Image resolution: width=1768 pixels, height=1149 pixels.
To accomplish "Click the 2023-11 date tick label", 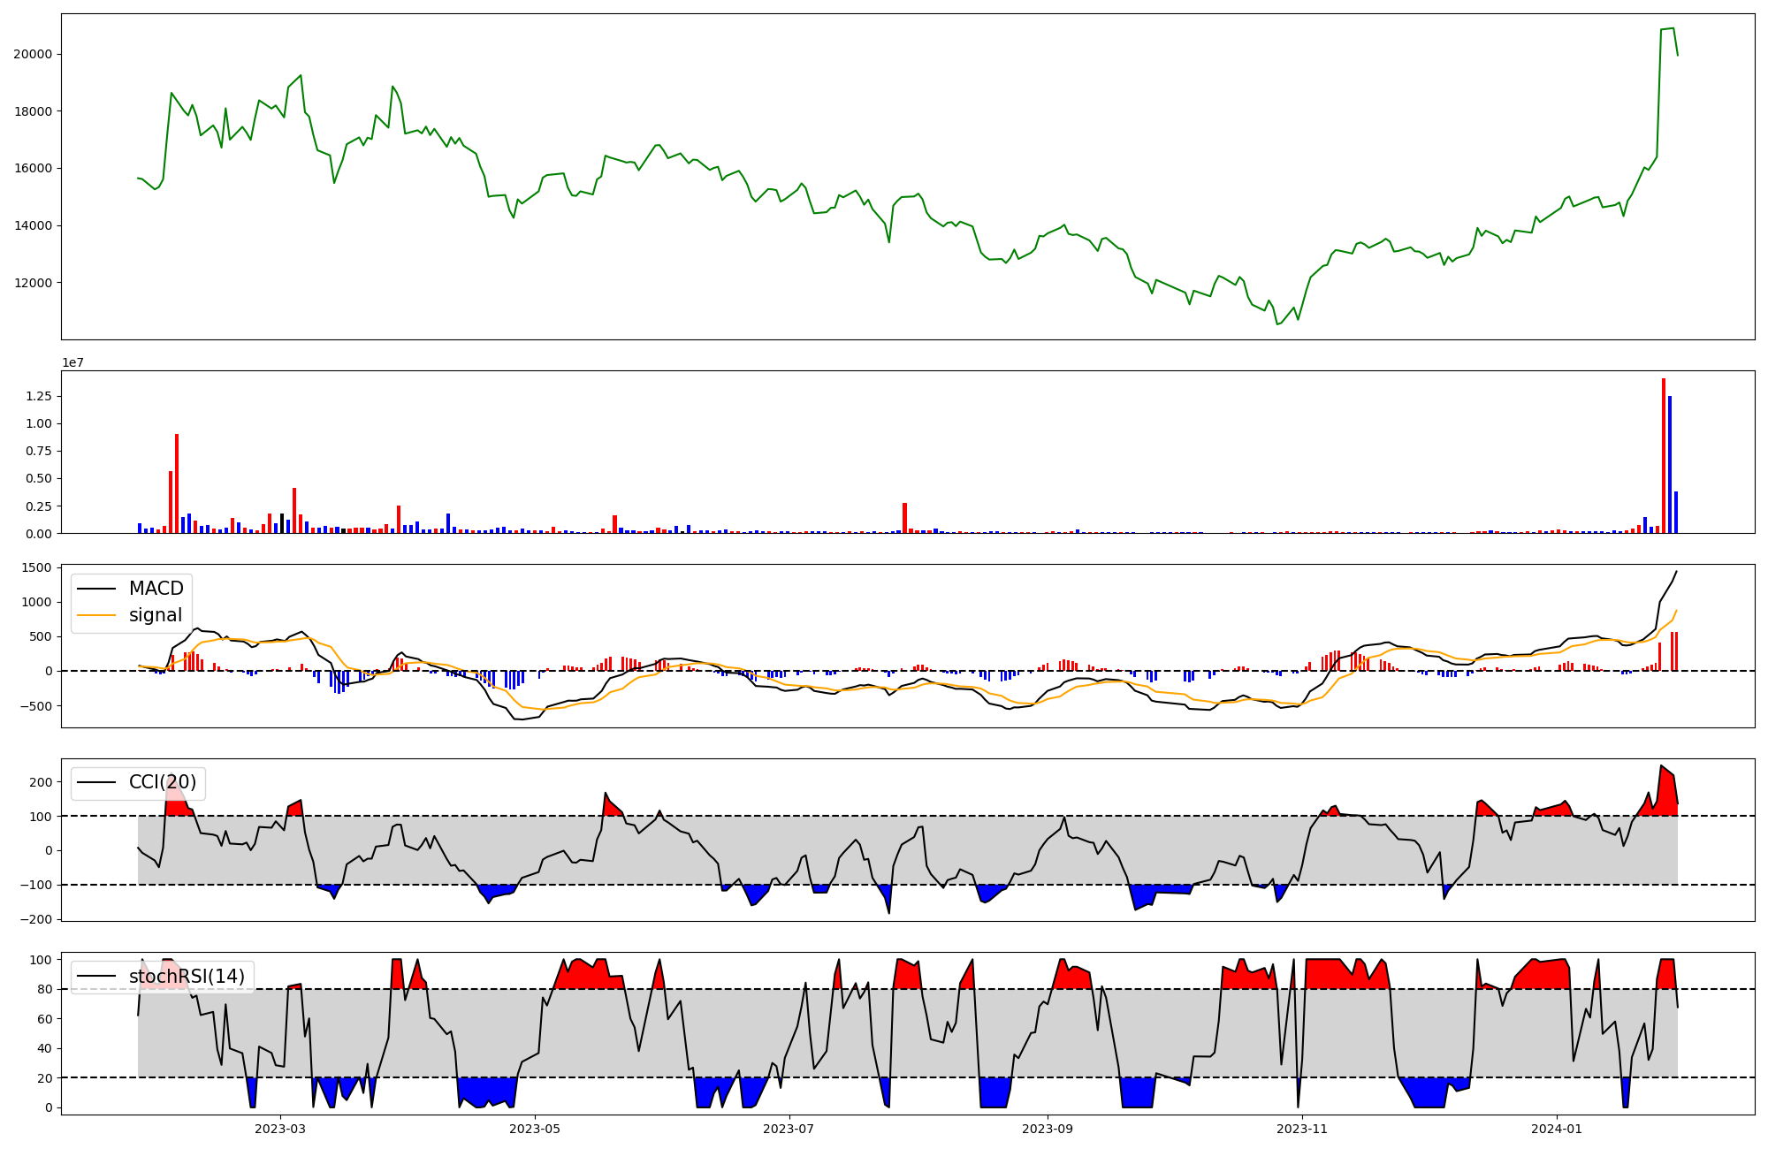I will [x=1302, y=1129].
